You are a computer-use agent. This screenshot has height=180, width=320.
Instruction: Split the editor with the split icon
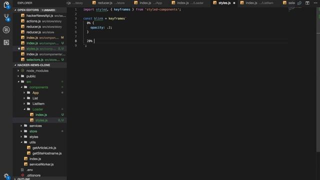(307, 3)
